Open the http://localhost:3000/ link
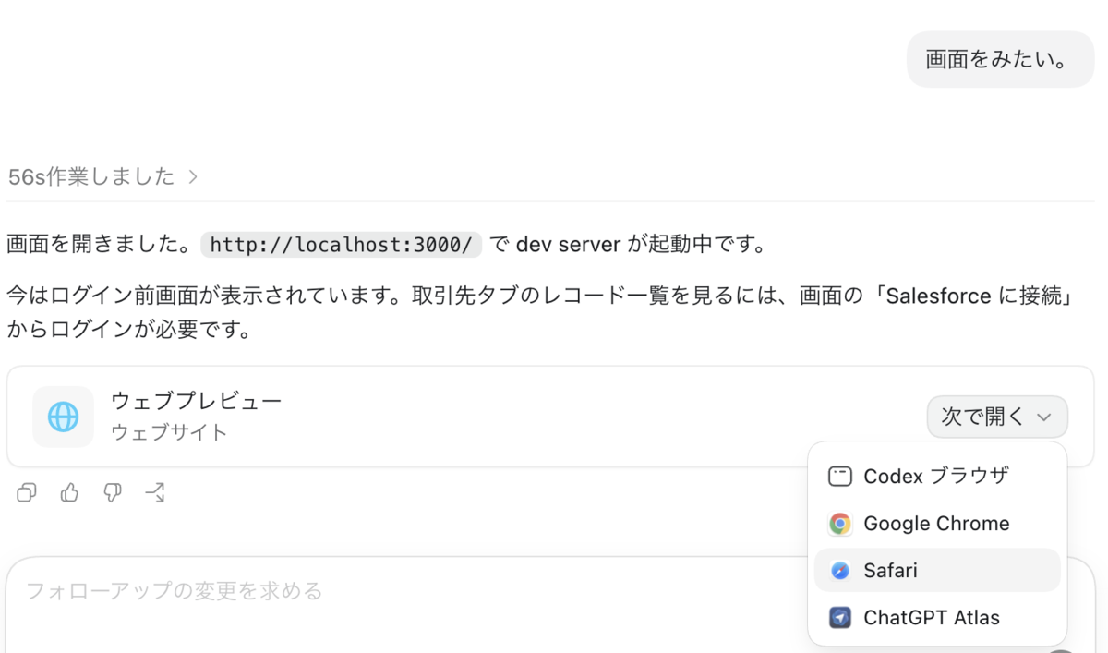Screen dimensions: 1108x653 click(342, 245)
